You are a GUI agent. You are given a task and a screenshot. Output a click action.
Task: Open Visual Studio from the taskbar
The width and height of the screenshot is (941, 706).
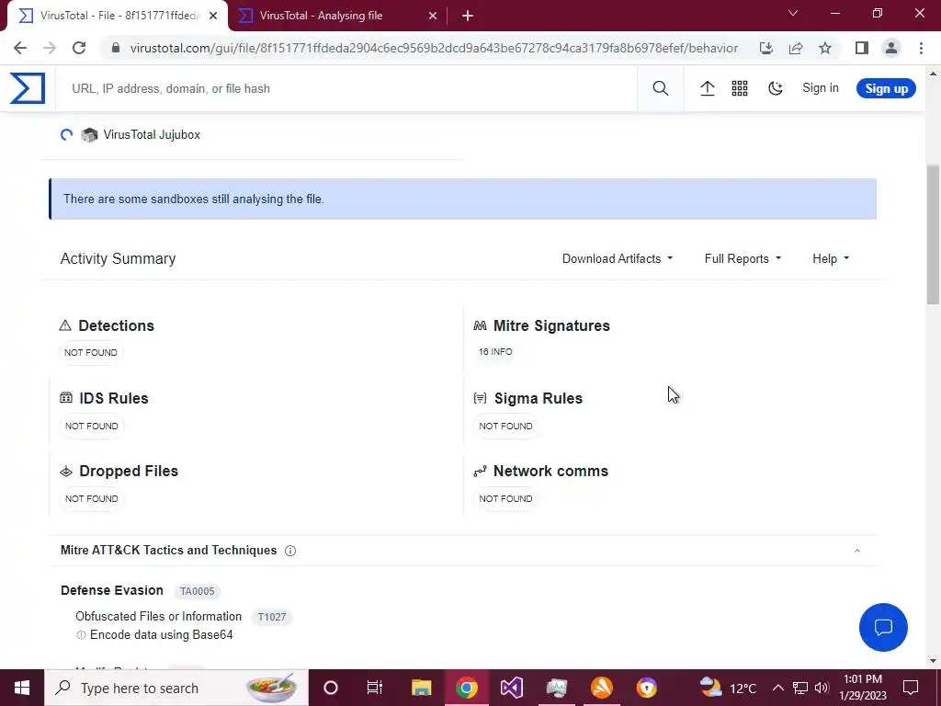pos(511,688)
